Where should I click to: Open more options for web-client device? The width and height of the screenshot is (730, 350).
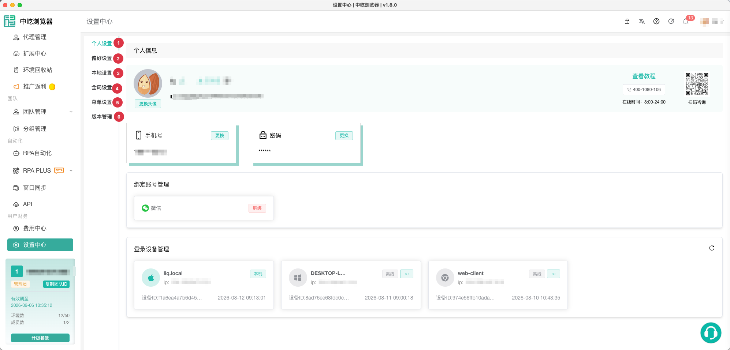pyautogui.click(x=554, y=274)
